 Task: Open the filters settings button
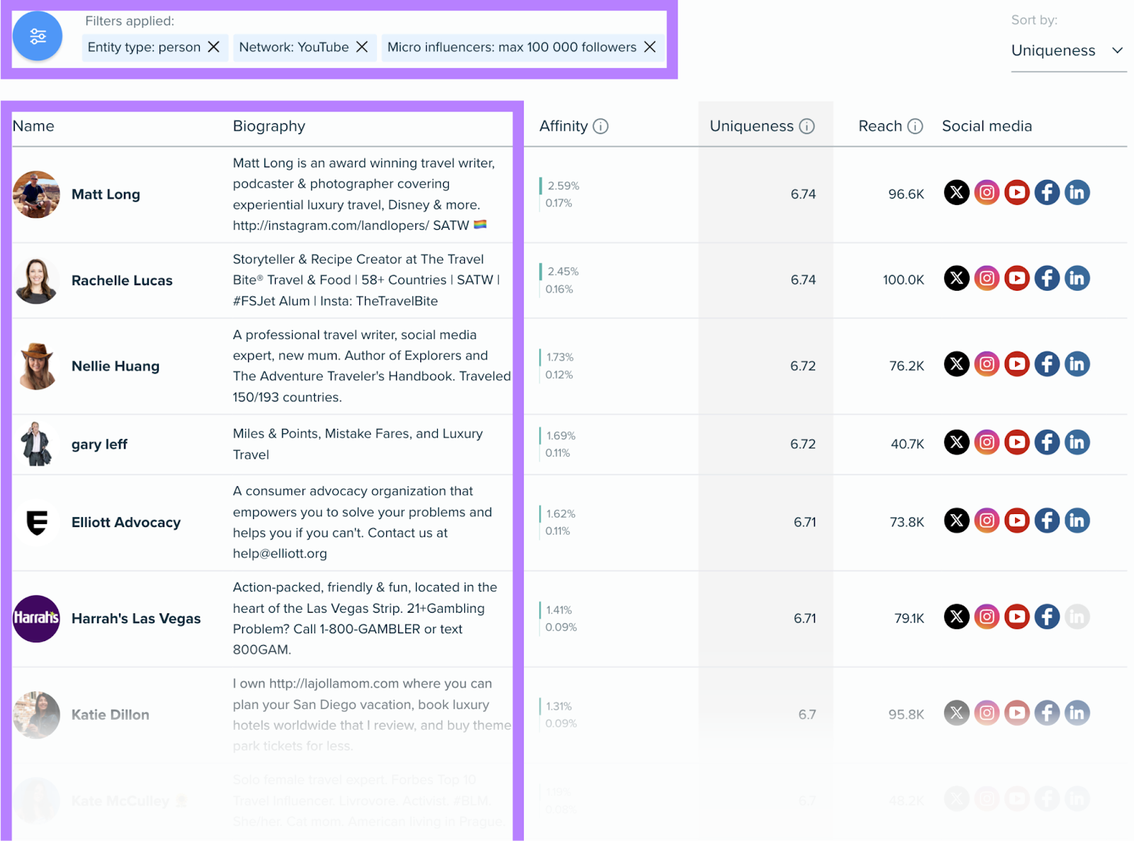[38, 36]
